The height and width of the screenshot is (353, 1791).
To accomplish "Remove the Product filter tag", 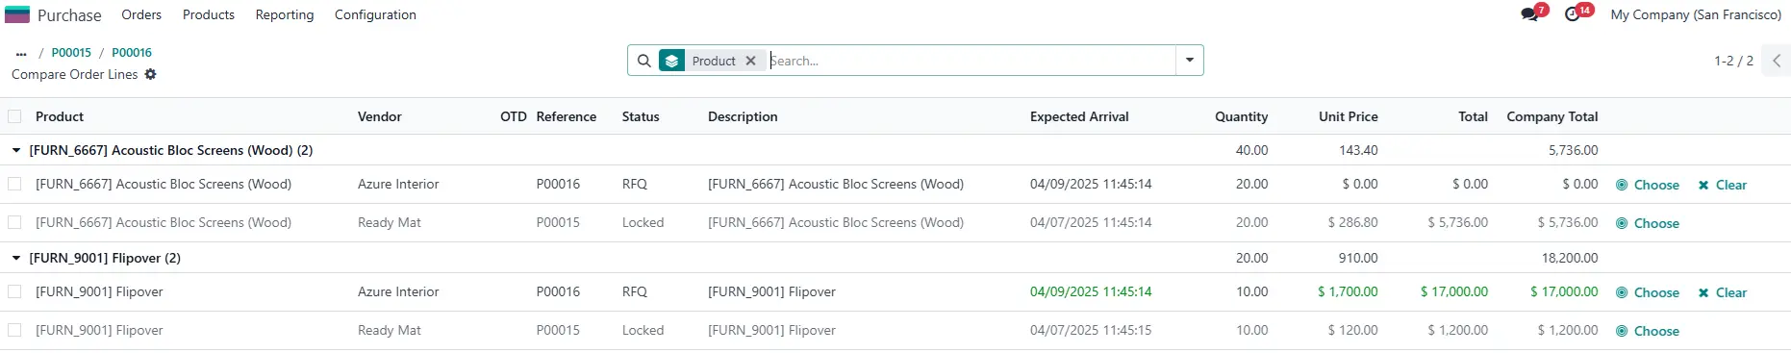I will [x=751, y=61].
